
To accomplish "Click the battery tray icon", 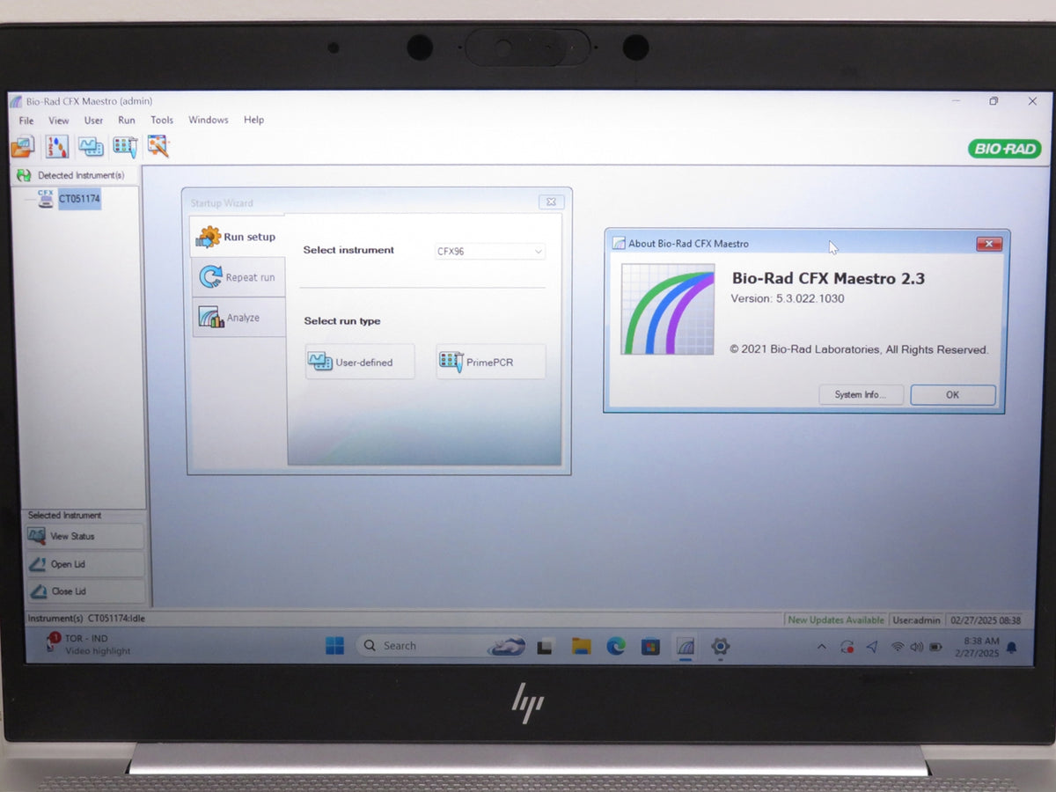I will pos(935,647).
